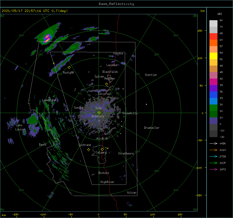
Task: Click the 04DK legend label
Action: [223, 143]
